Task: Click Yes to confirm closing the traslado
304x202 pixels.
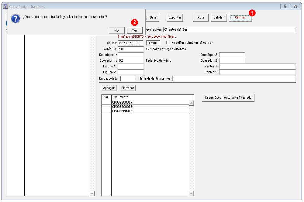Action: click(x=135, y=30)
